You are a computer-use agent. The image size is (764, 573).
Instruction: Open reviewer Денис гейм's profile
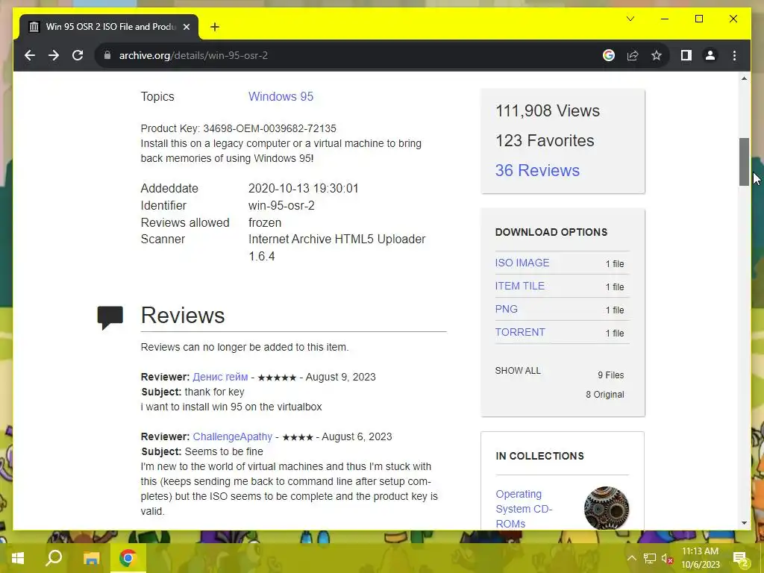point(220,377)
